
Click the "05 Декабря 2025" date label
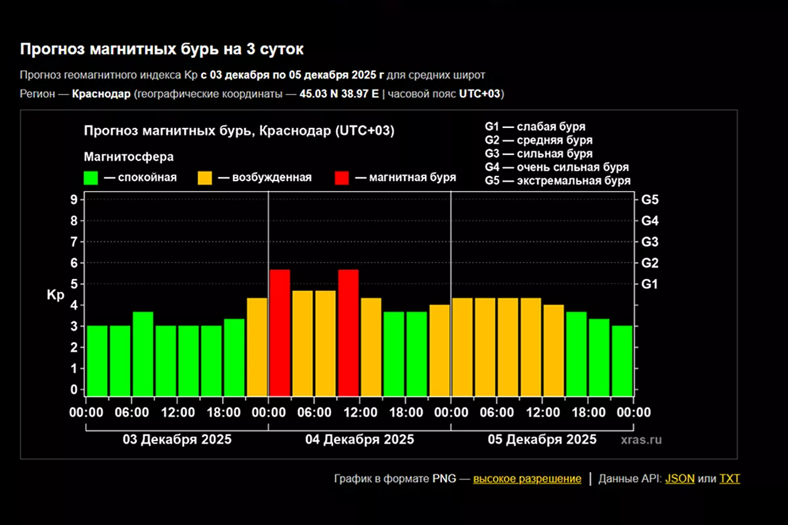(x=542, y=440)
